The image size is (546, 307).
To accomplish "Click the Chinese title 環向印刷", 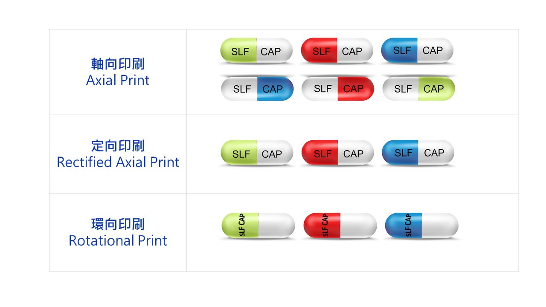I will (118, 224).
